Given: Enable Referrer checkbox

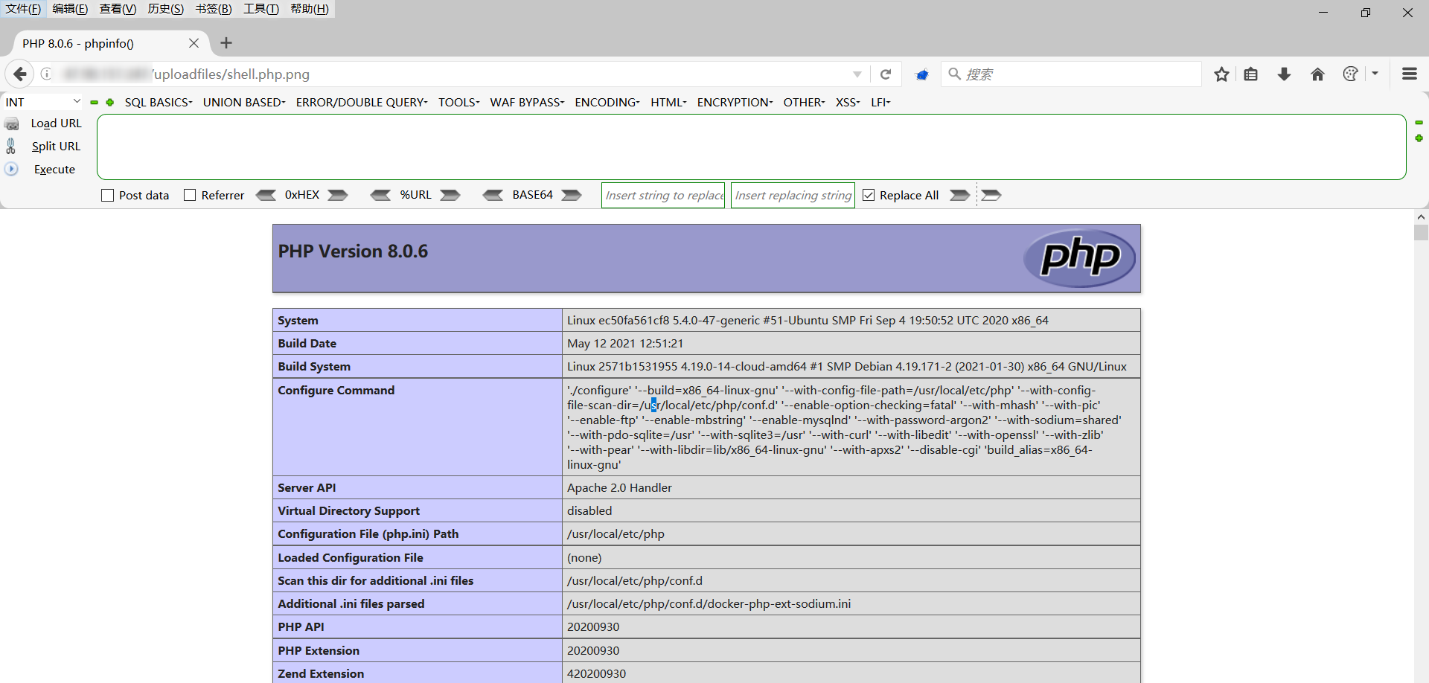Looking at the screenshot, I should pyautogui.click(x=190, y=195).
